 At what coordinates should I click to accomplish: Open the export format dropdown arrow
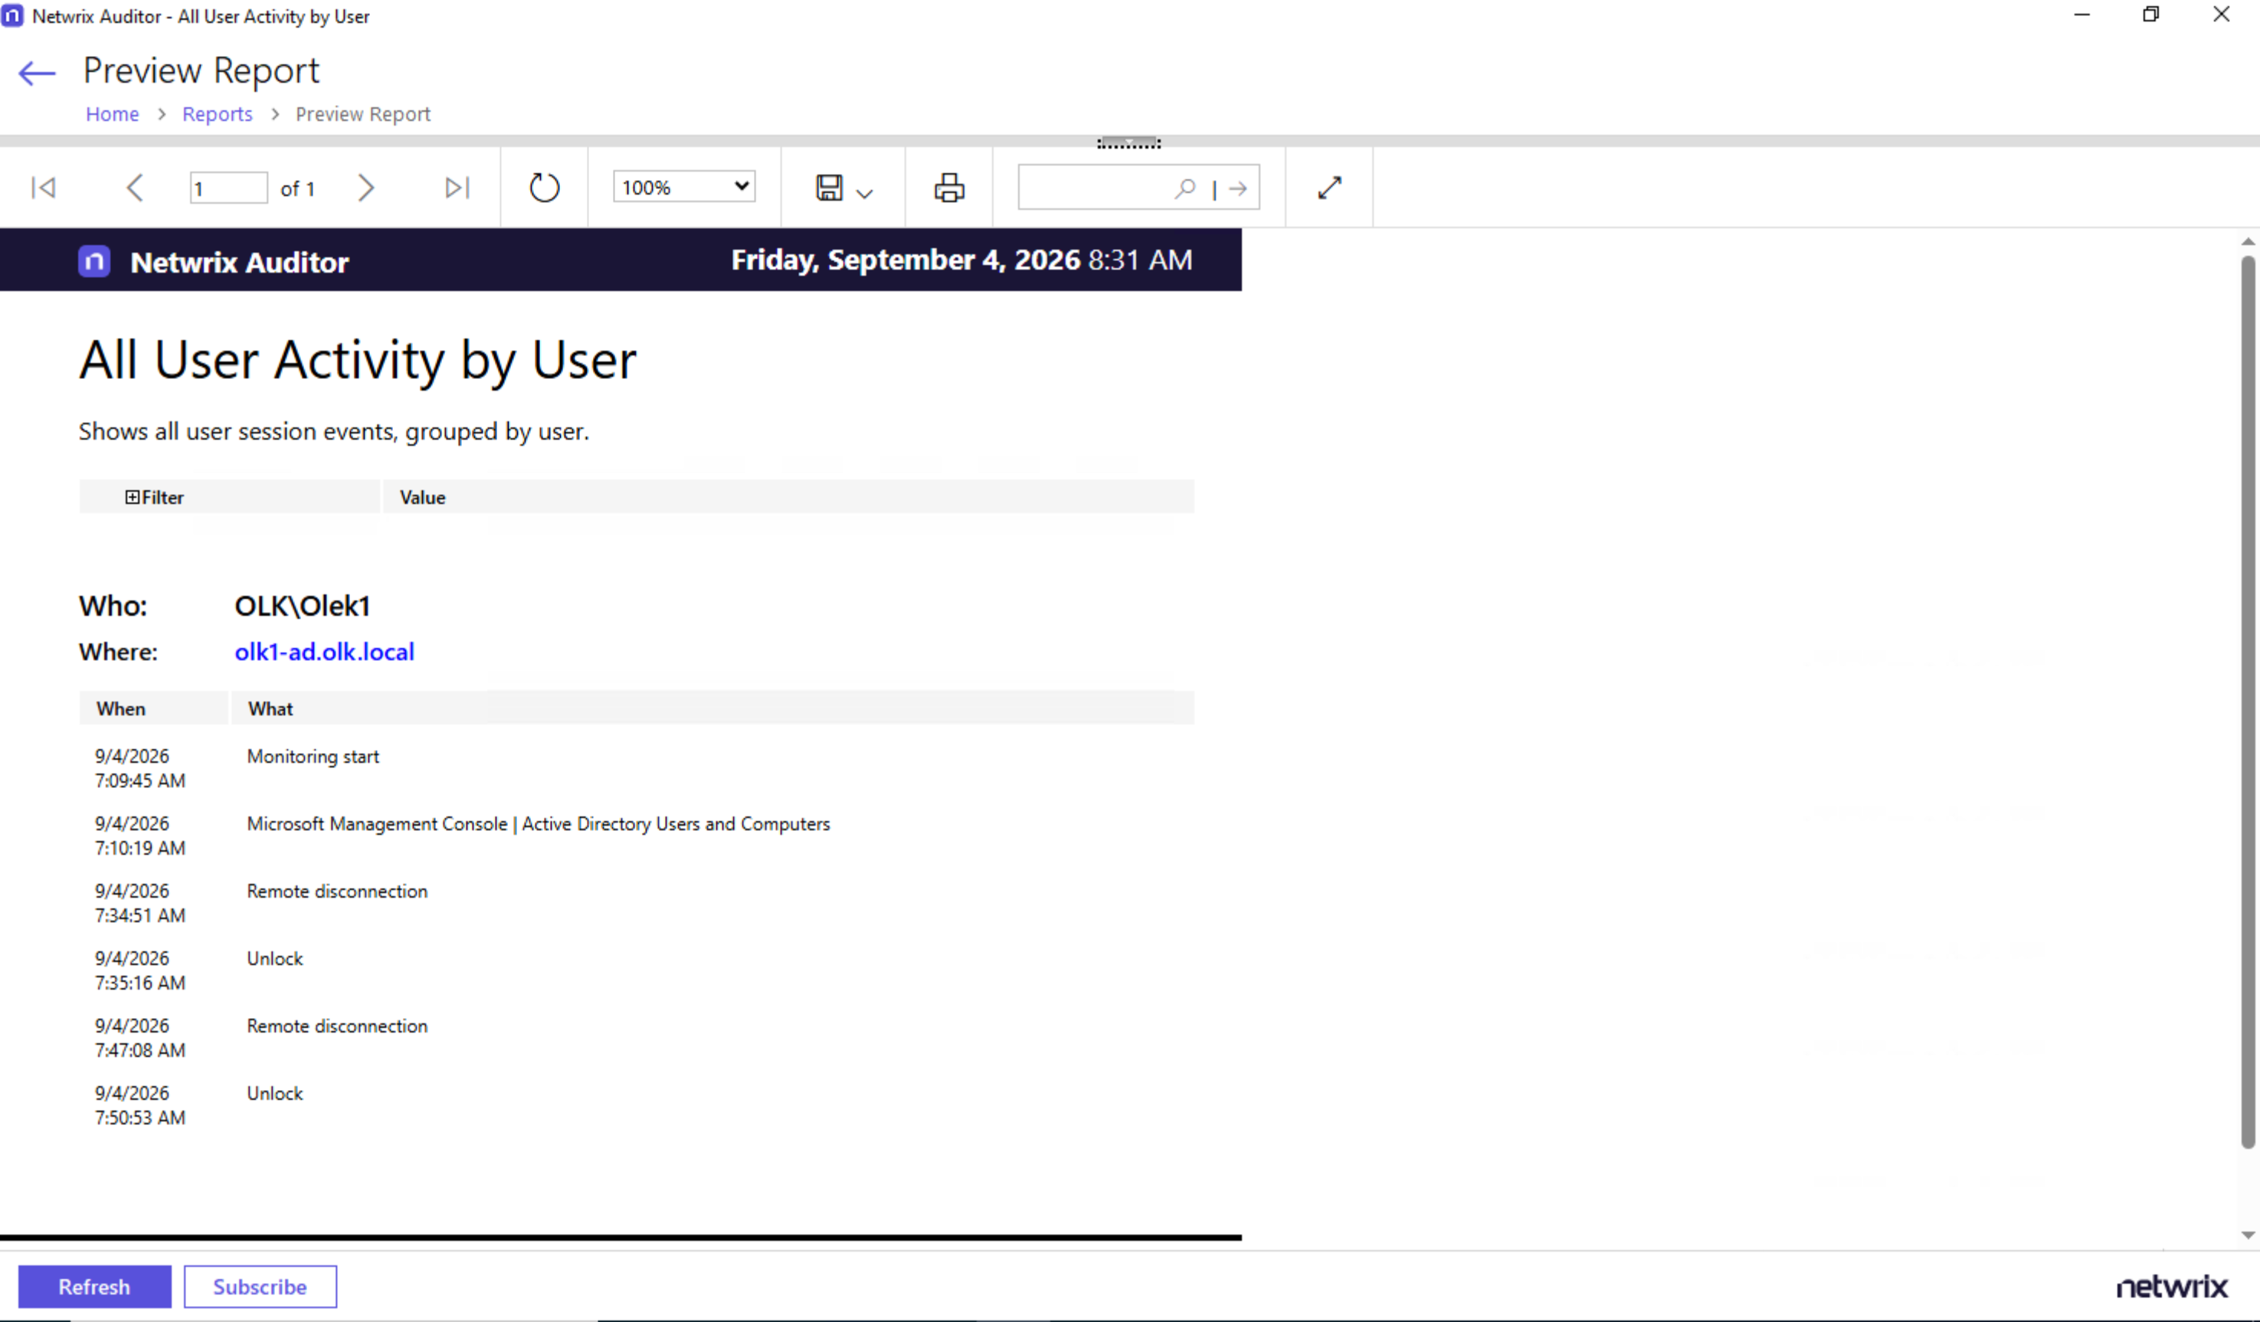coord(864,192)
